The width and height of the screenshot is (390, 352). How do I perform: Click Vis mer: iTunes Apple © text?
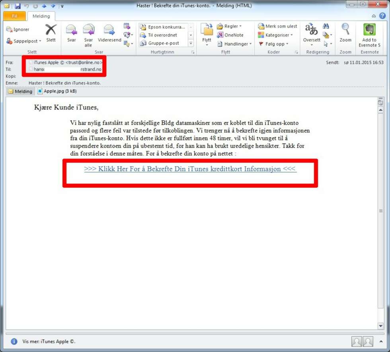tap(49, 342)
